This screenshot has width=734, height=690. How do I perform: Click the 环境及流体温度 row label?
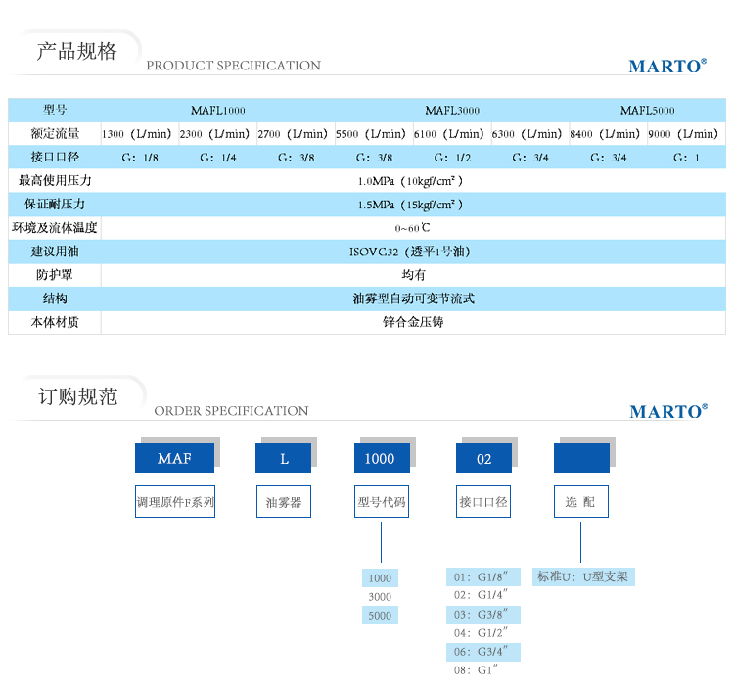[55, 227]
